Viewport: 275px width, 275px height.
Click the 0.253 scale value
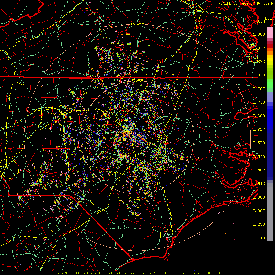(x=259, y=224)
